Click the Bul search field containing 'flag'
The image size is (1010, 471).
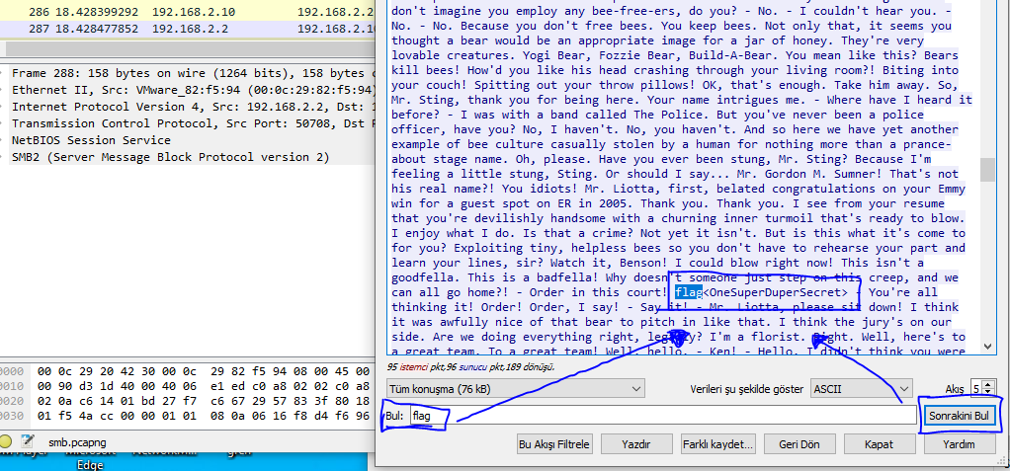[x=663, y=416]
